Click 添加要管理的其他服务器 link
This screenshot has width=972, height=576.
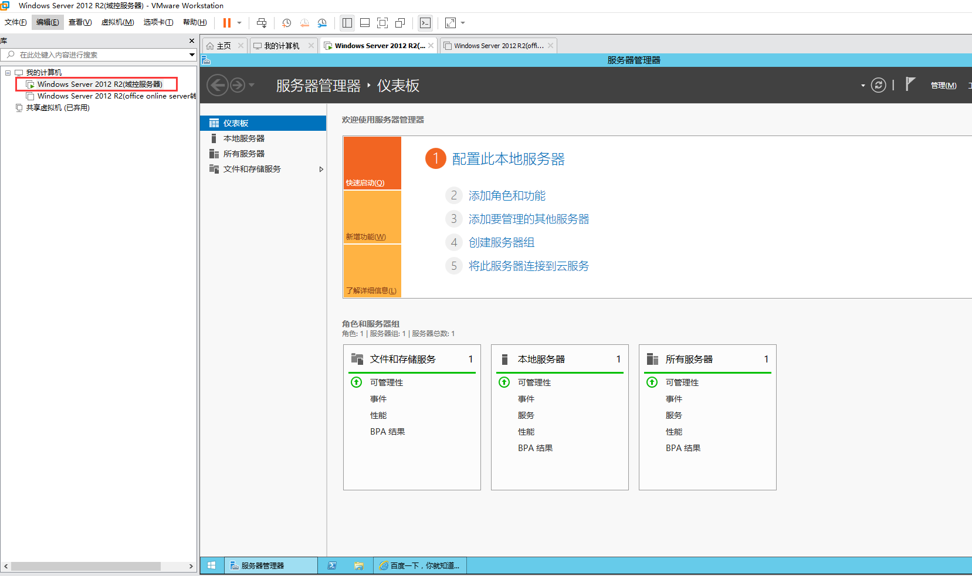(529, 219)
